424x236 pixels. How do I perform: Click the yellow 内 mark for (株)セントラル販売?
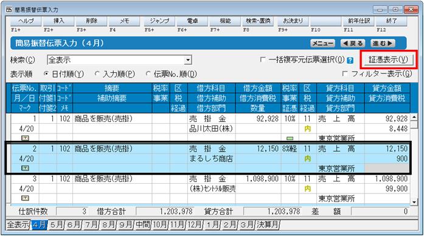pos(307,189)
